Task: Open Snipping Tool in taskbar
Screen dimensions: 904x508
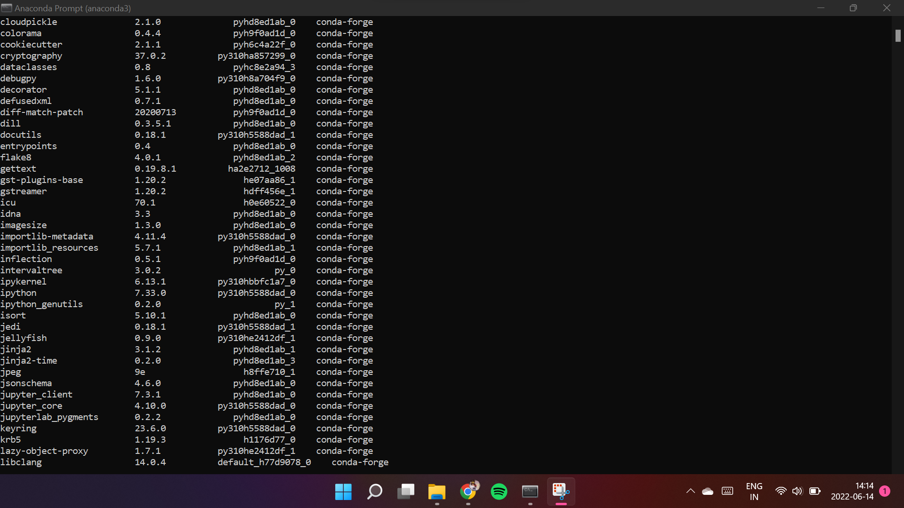Action: pyautogui.click(x=561, y=492)
